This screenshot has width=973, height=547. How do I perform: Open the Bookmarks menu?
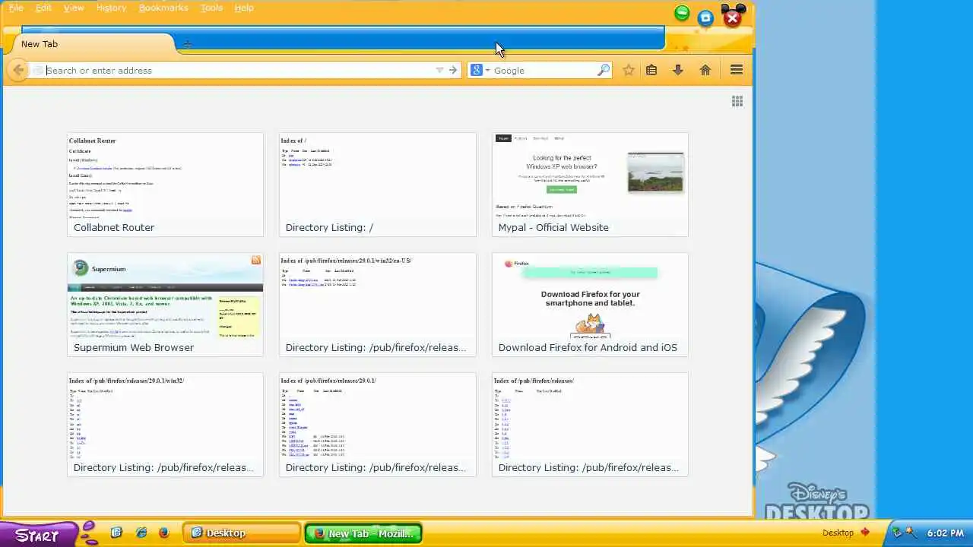[163, 8]
